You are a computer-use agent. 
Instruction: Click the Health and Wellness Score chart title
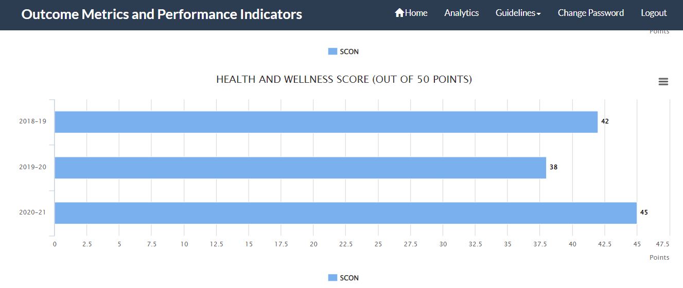point(344,79)
